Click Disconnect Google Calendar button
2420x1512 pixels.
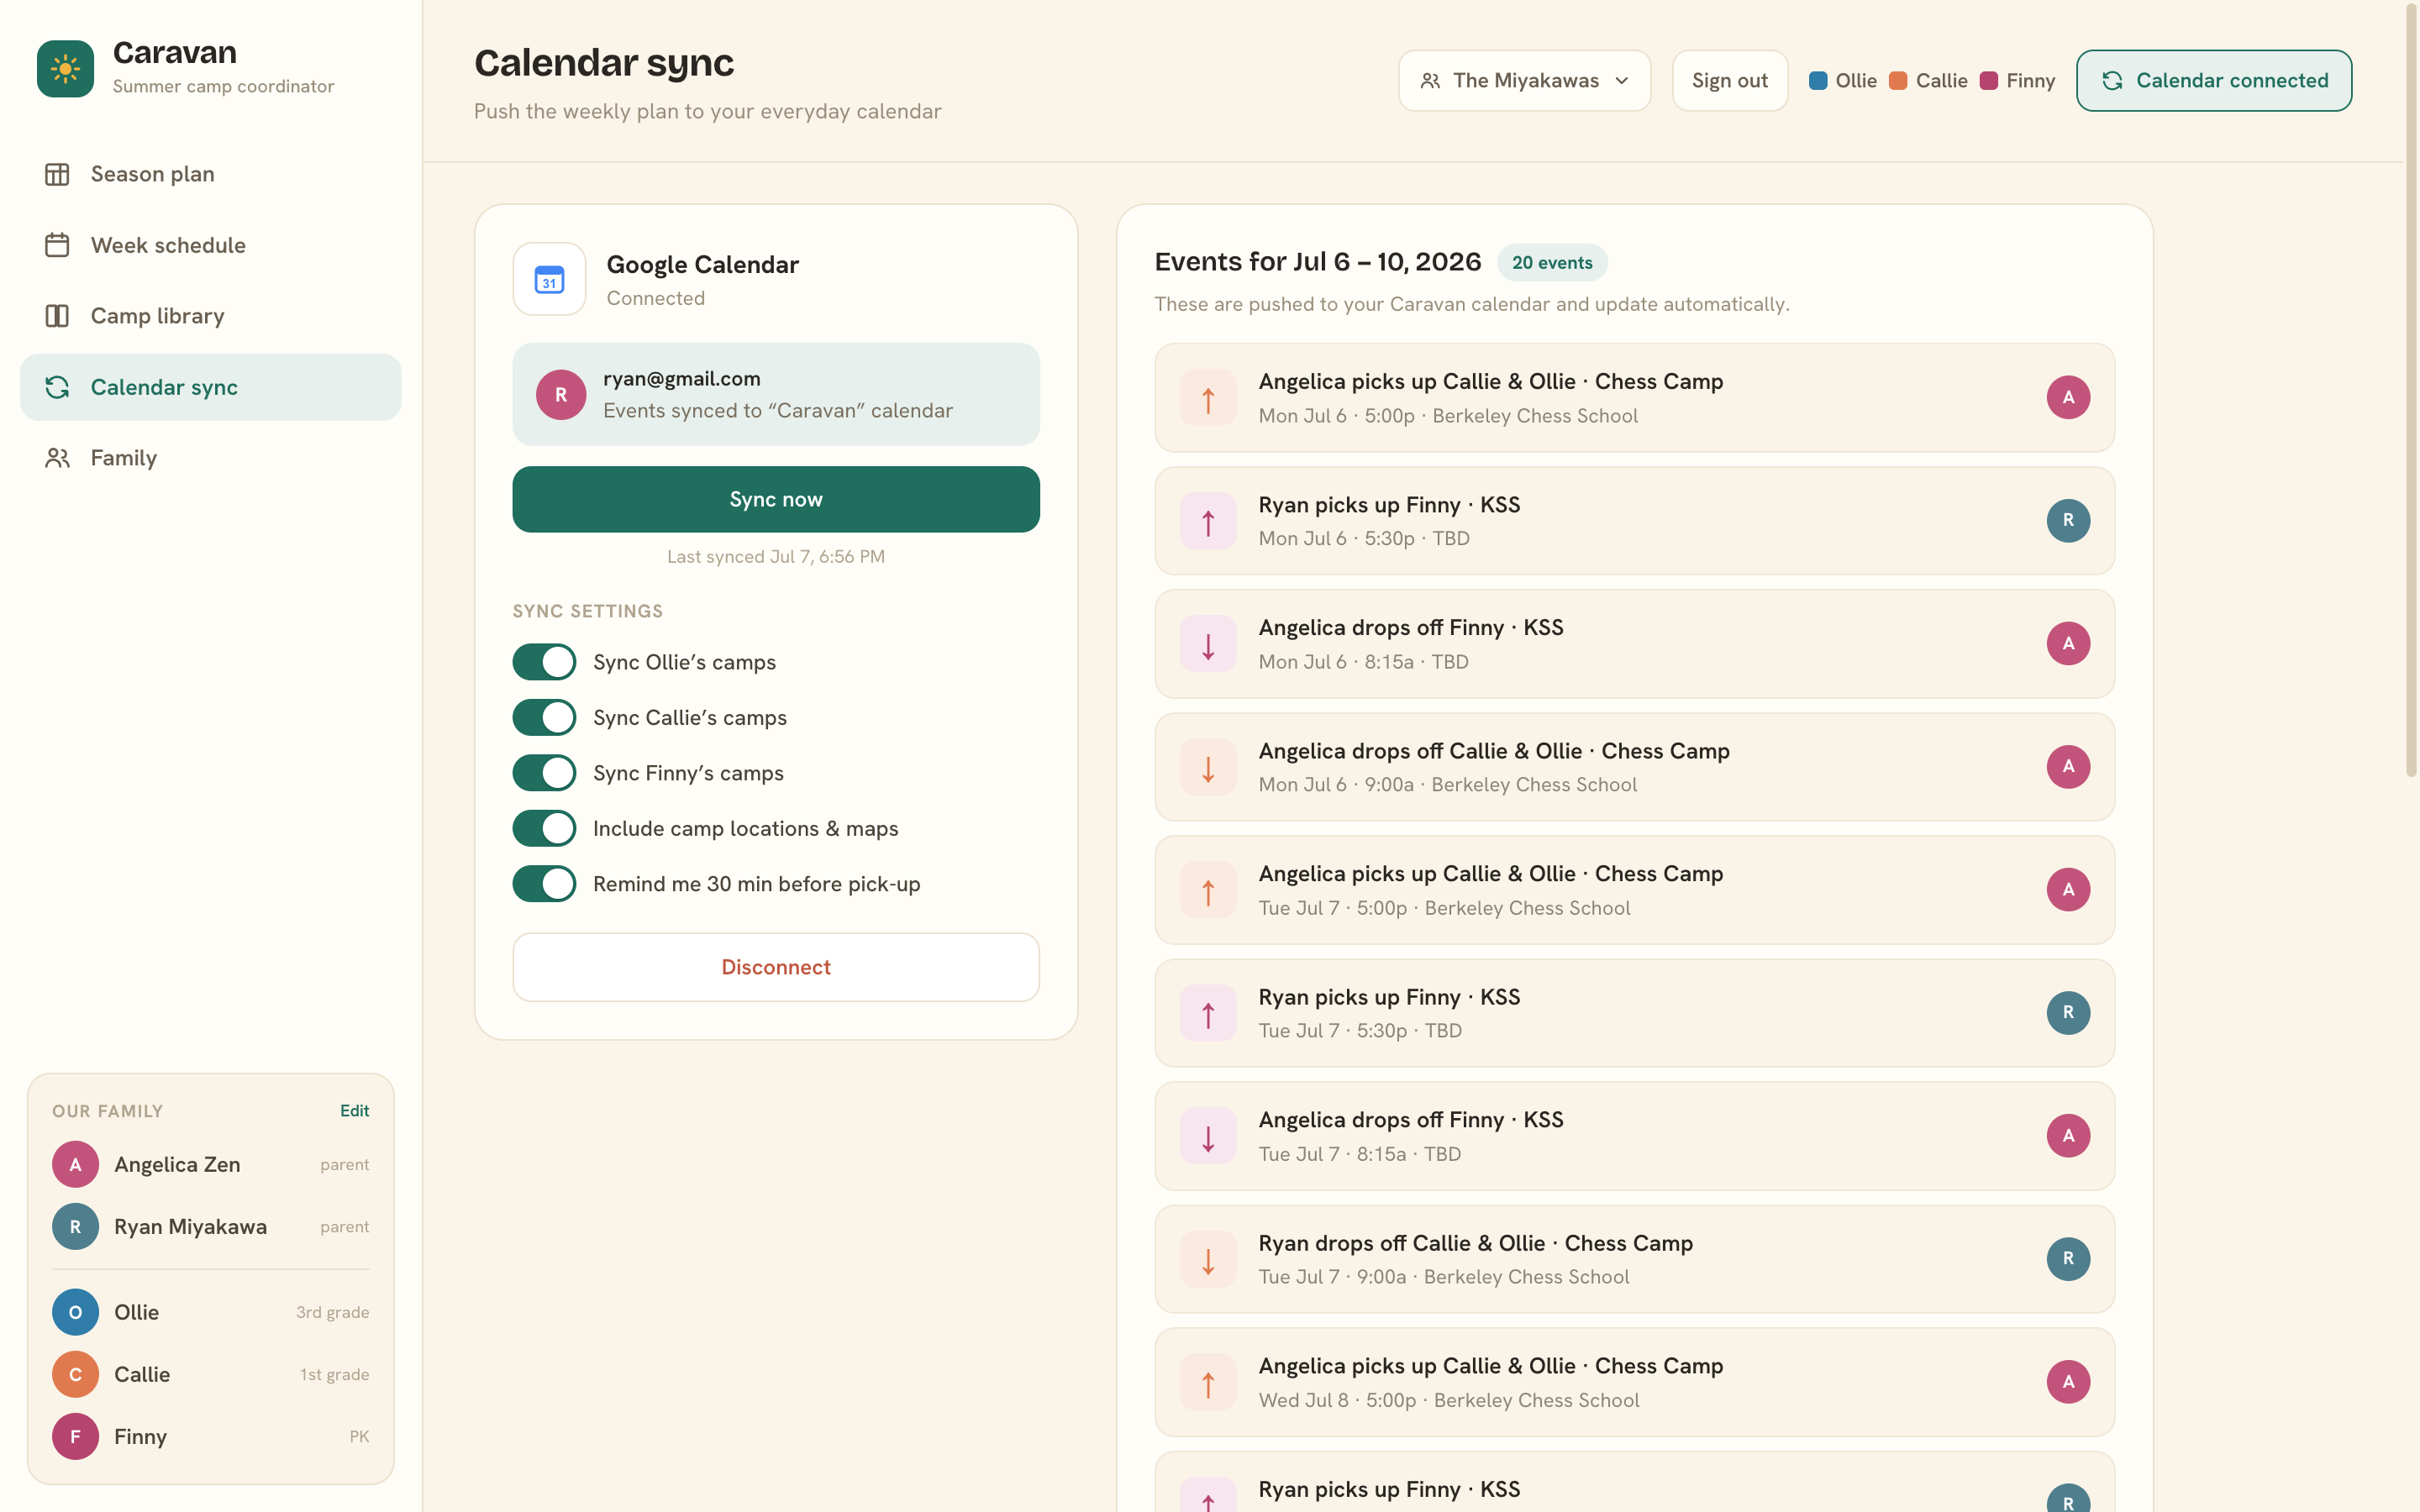pos(776,967)
